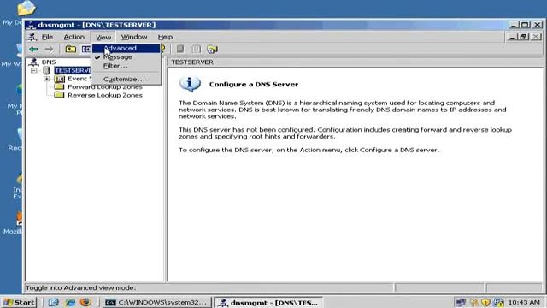
Task: Click the DNS root node icon in the tree
Action: pyautogui.click(x=33, y=62)
